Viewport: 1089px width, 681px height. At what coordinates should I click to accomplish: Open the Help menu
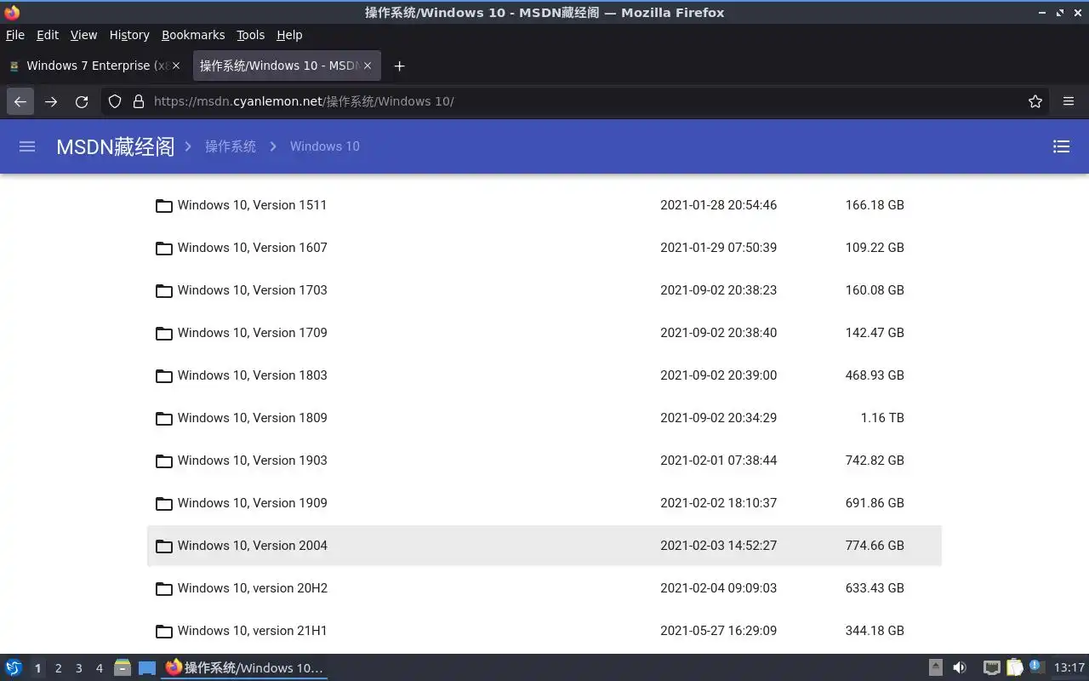coord(289,35)
